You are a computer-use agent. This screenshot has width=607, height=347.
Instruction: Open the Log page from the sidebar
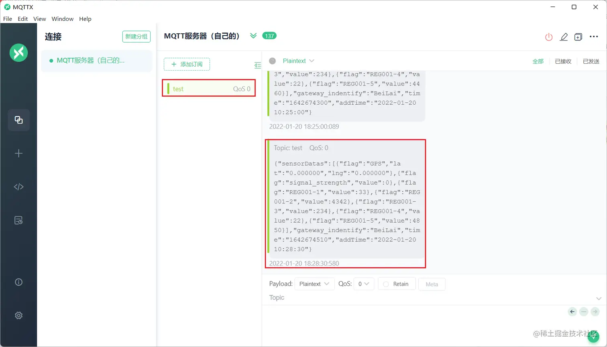pyautogui.click(x=18, y=220)
